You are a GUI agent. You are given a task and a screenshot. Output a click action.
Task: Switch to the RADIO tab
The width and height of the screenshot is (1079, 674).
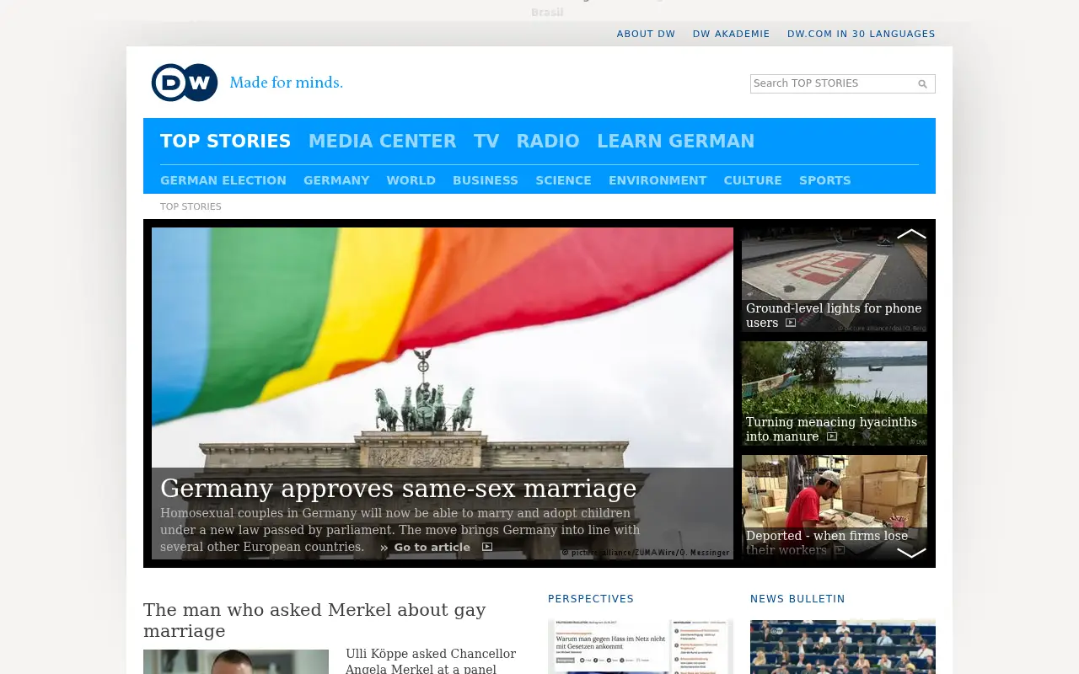[x=548, y=142]
